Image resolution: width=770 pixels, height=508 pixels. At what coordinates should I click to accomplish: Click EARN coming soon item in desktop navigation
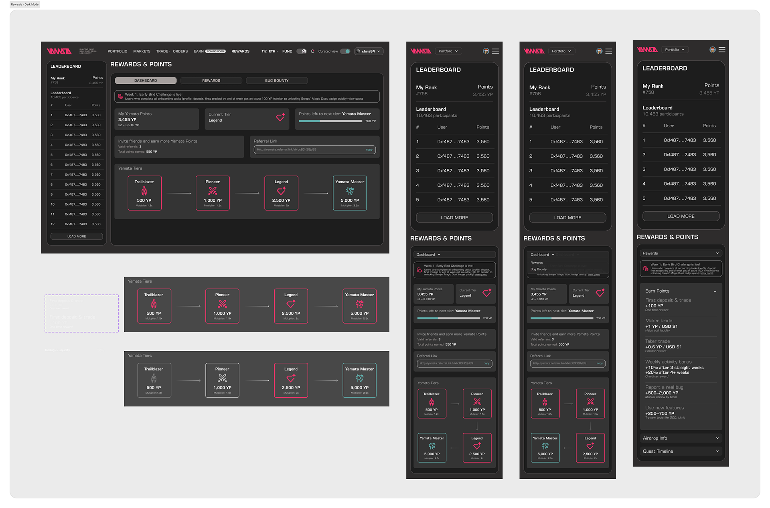209,51
